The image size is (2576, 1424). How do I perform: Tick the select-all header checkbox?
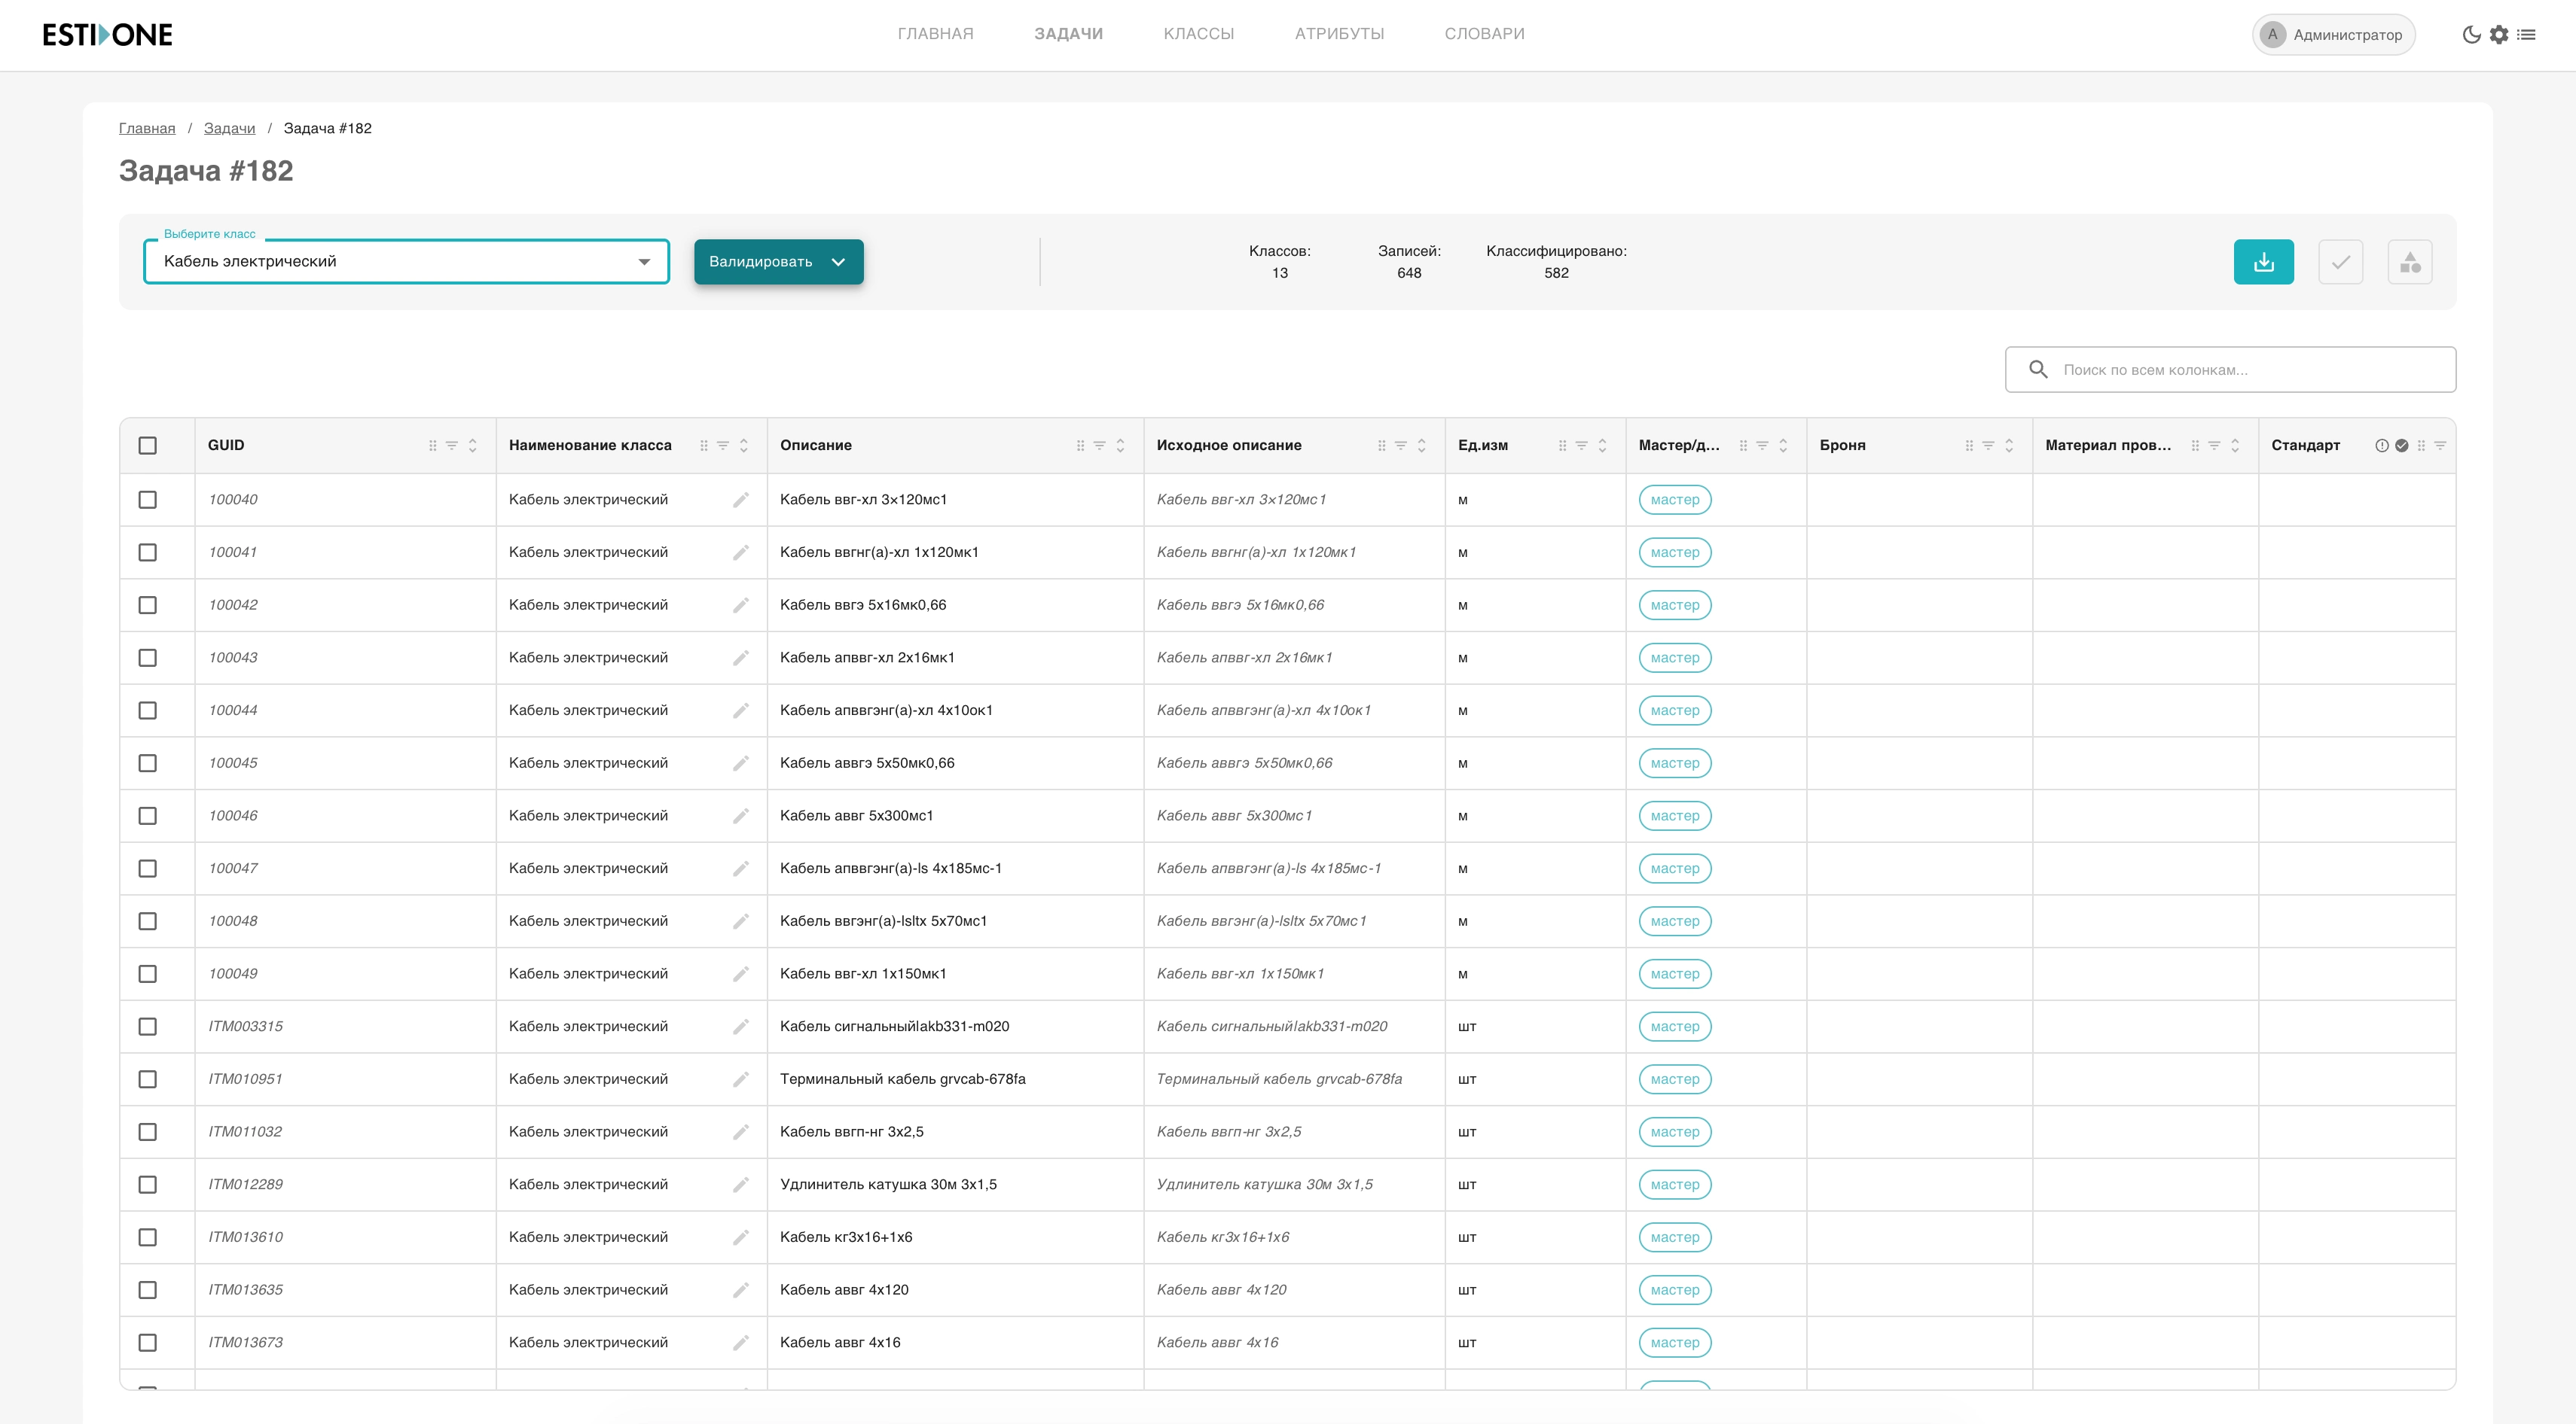click(148, 446)
